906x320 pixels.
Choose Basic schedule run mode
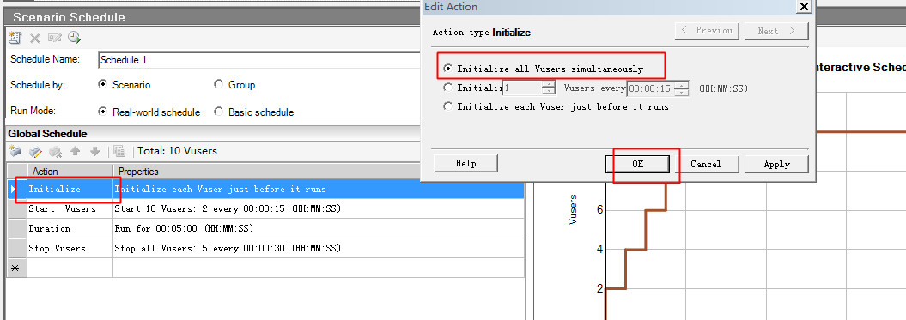(x=218, y=112)
